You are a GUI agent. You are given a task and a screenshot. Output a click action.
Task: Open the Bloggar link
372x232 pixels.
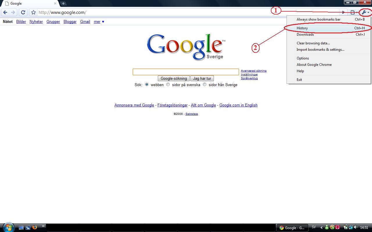pyautogui.click(x=70, y=22)
